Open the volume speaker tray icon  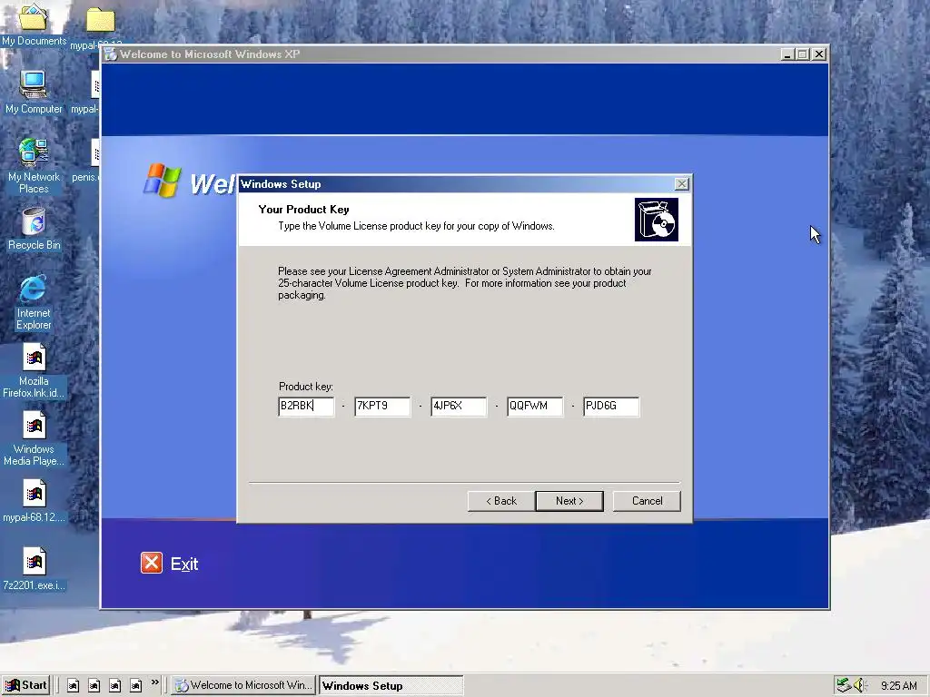tap(860, 686)
